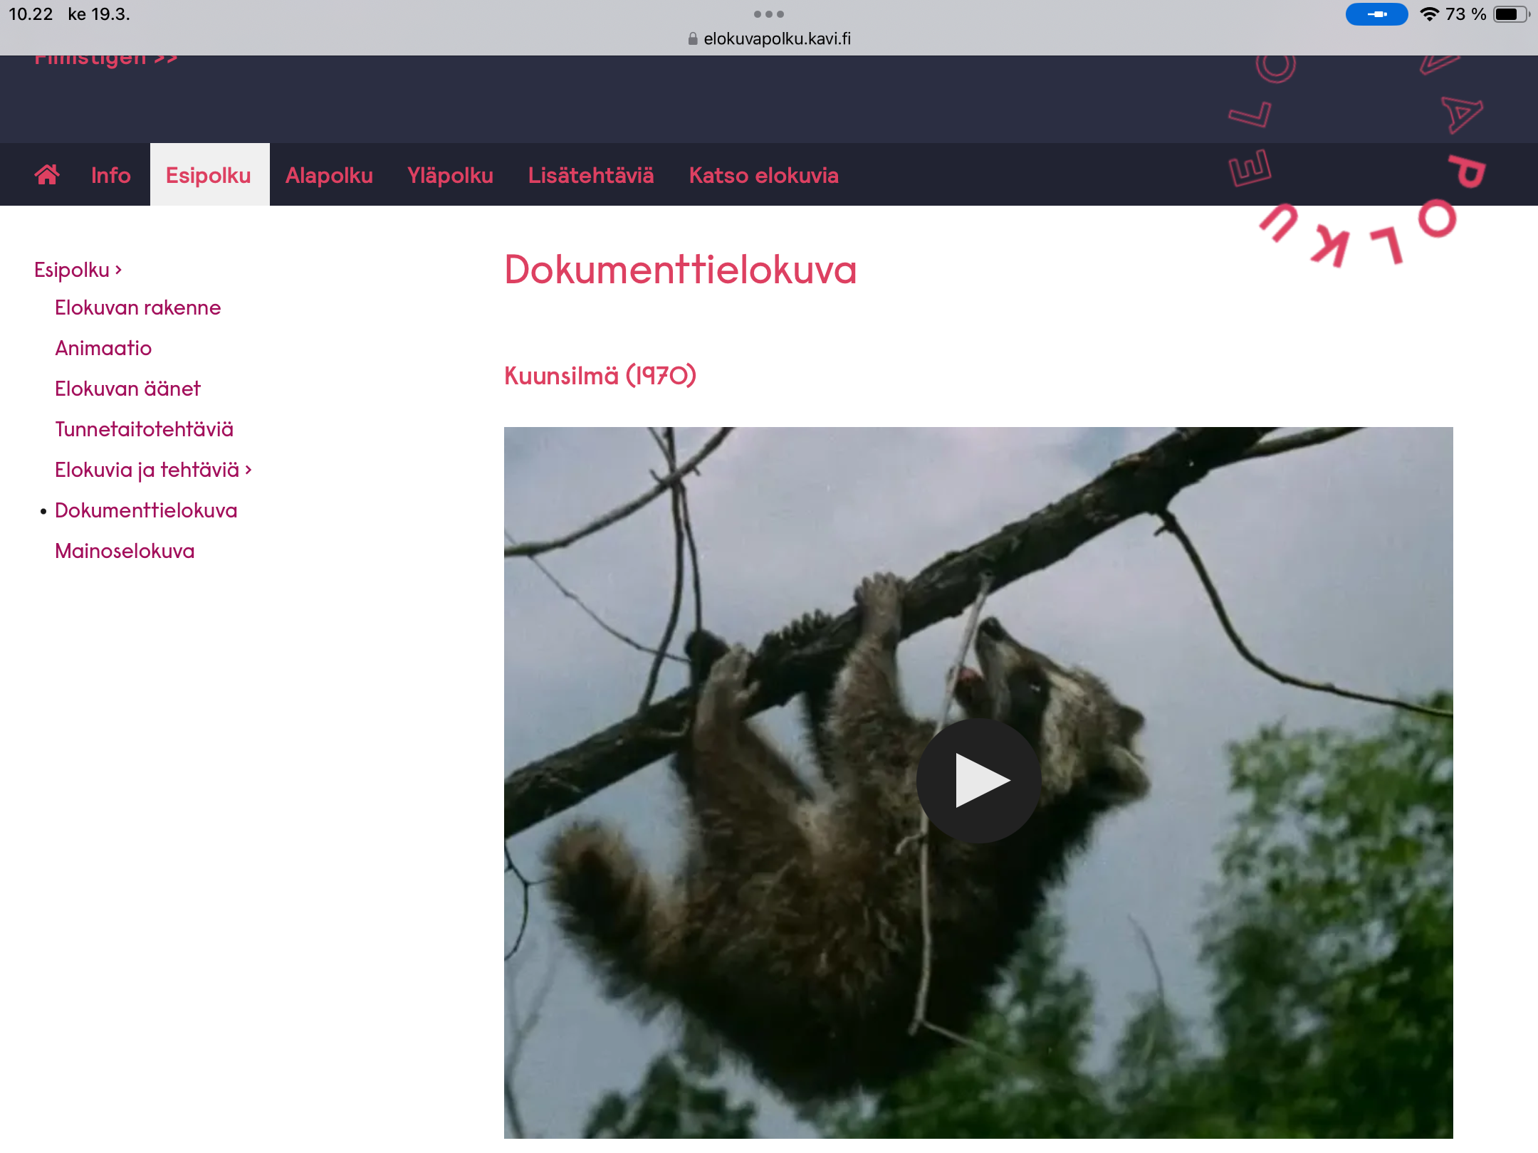The image size is (1538, 1153).
Task: Click the home icon in navigation bar
Action: coord(47,174)
